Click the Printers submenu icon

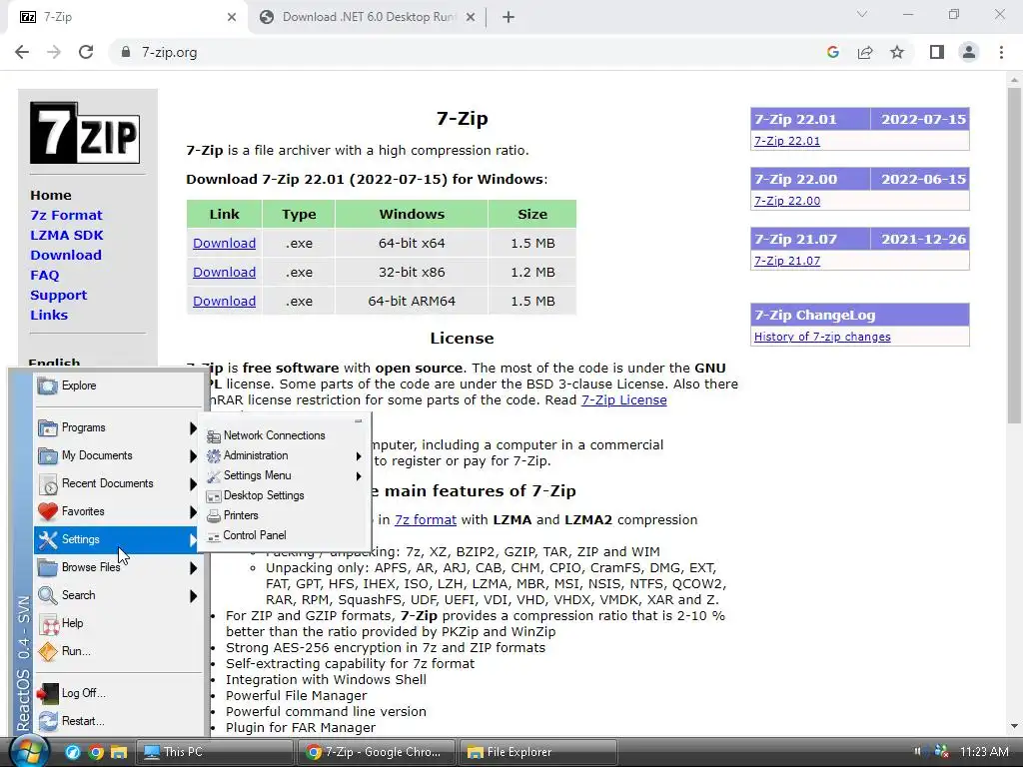[x=214, y=516]
